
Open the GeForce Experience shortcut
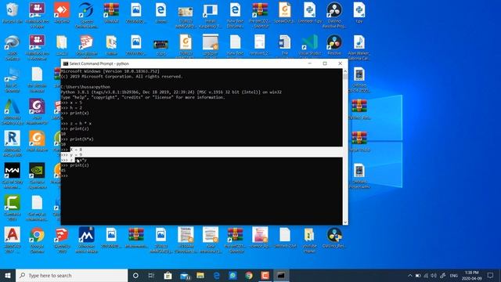click(x=37, y=175)
